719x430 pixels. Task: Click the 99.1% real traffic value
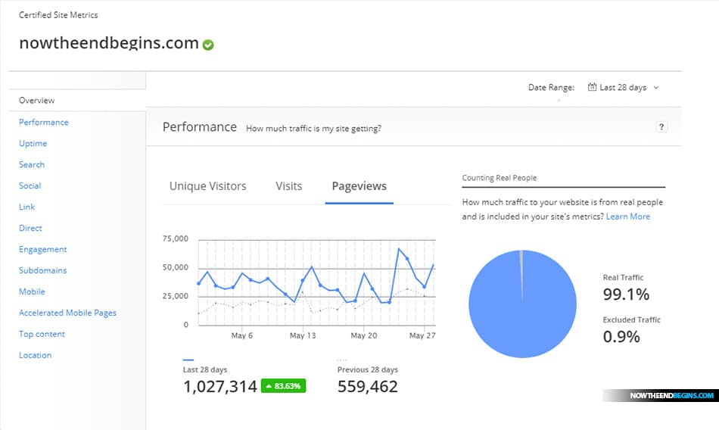point(626,294)
